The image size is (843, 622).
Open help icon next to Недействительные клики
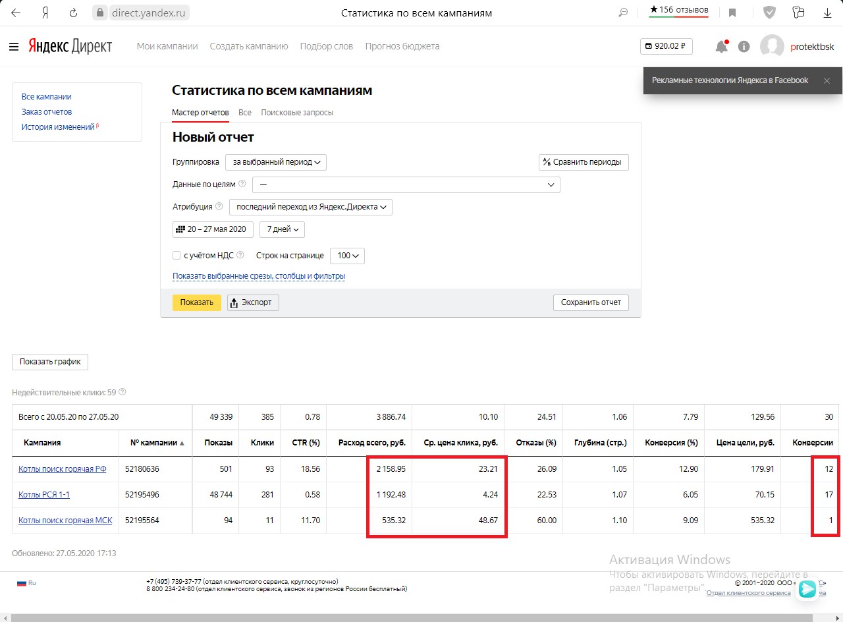click(x=122, y=392)
